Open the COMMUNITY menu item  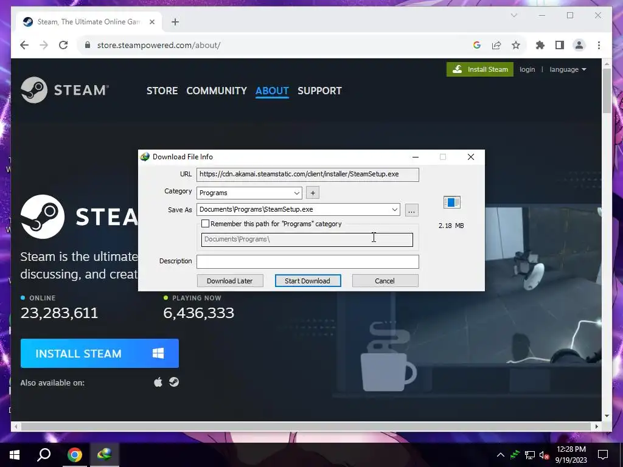[217, 91]
